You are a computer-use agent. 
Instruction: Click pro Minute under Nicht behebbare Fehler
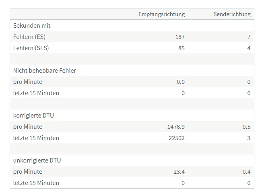point(28,82)
